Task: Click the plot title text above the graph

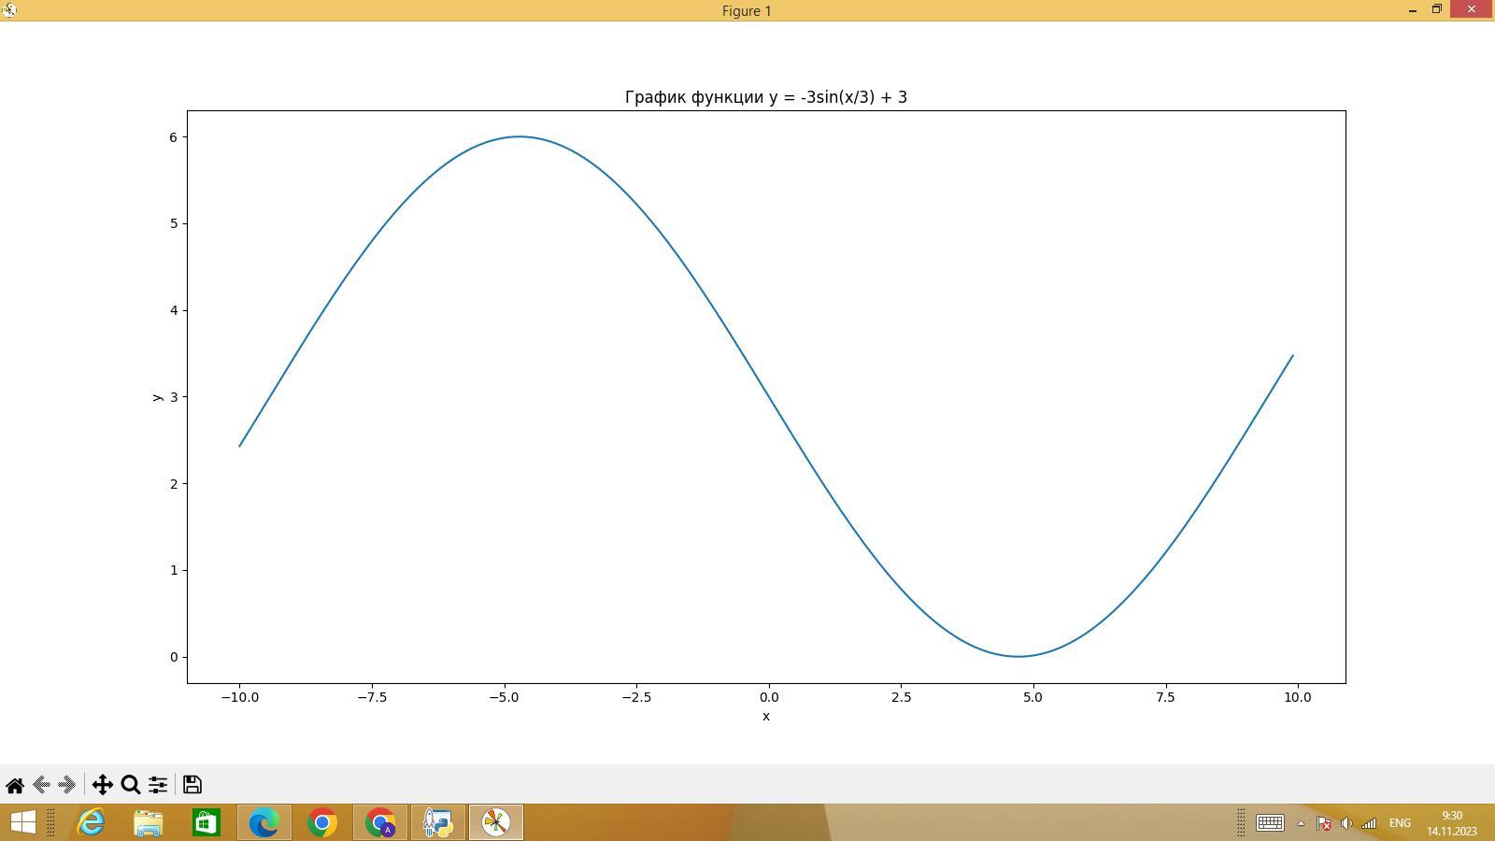Action: [x=765, y=97]
